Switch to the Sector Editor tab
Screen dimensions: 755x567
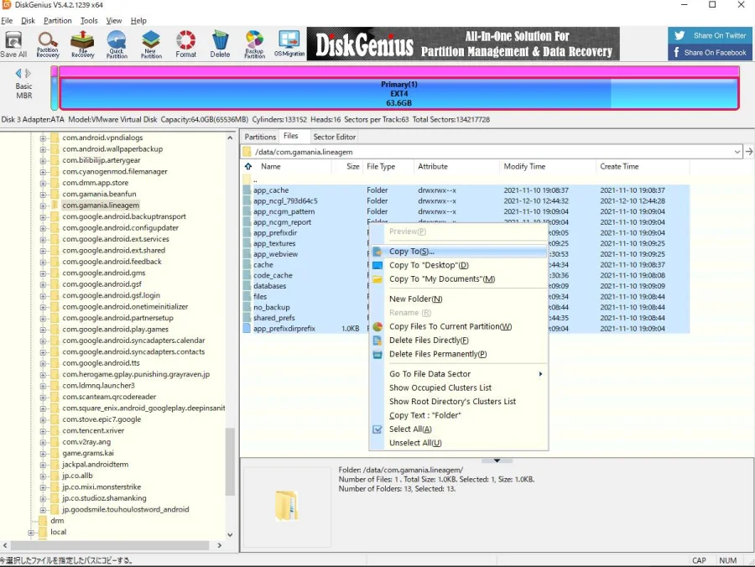coord(334,137)
